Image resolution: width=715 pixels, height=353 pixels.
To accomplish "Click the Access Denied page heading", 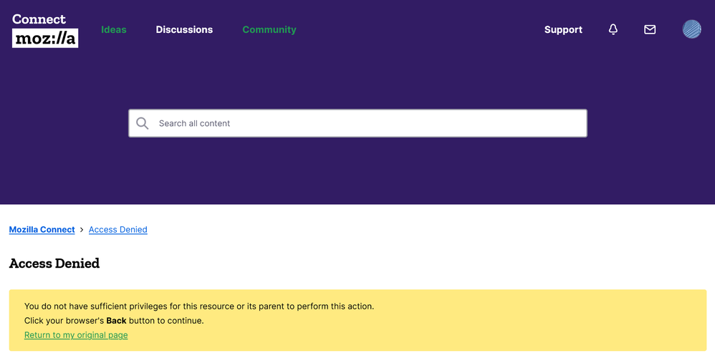I will (54, 263).
